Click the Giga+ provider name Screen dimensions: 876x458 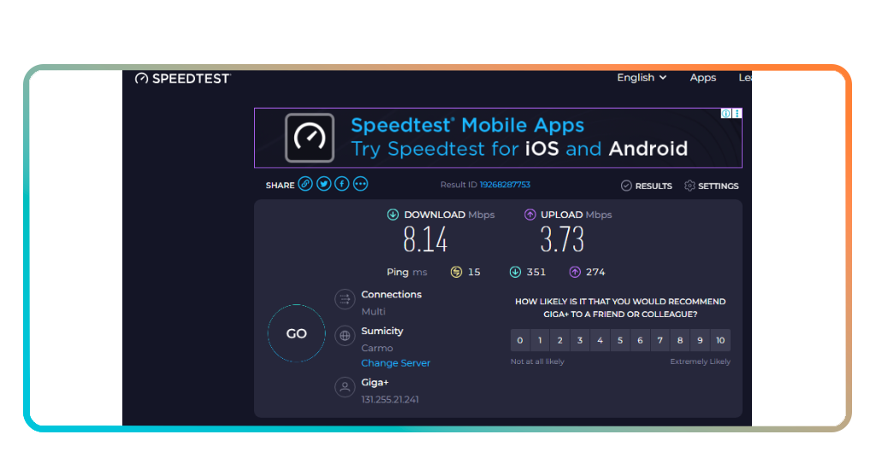pyautogui.click(x=375, y=382)
